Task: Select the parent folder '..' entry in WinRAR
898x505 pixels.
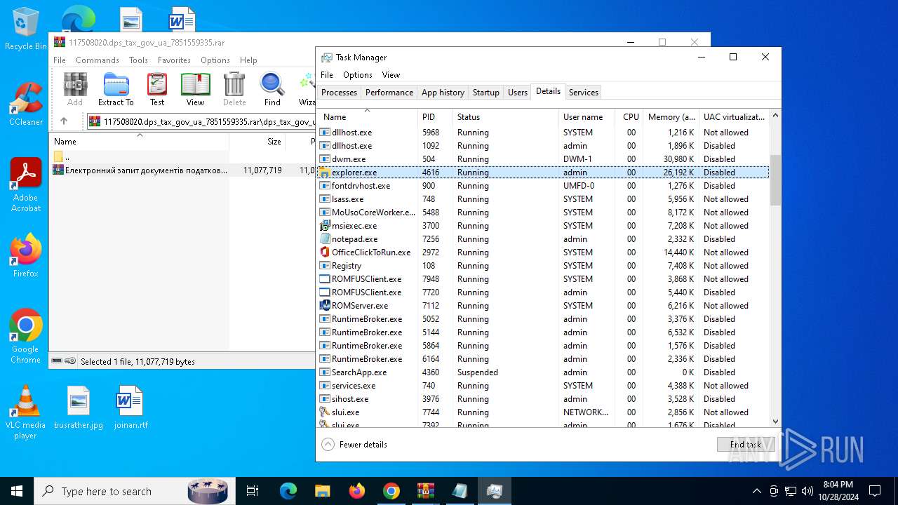Action: tap(140, 156)
